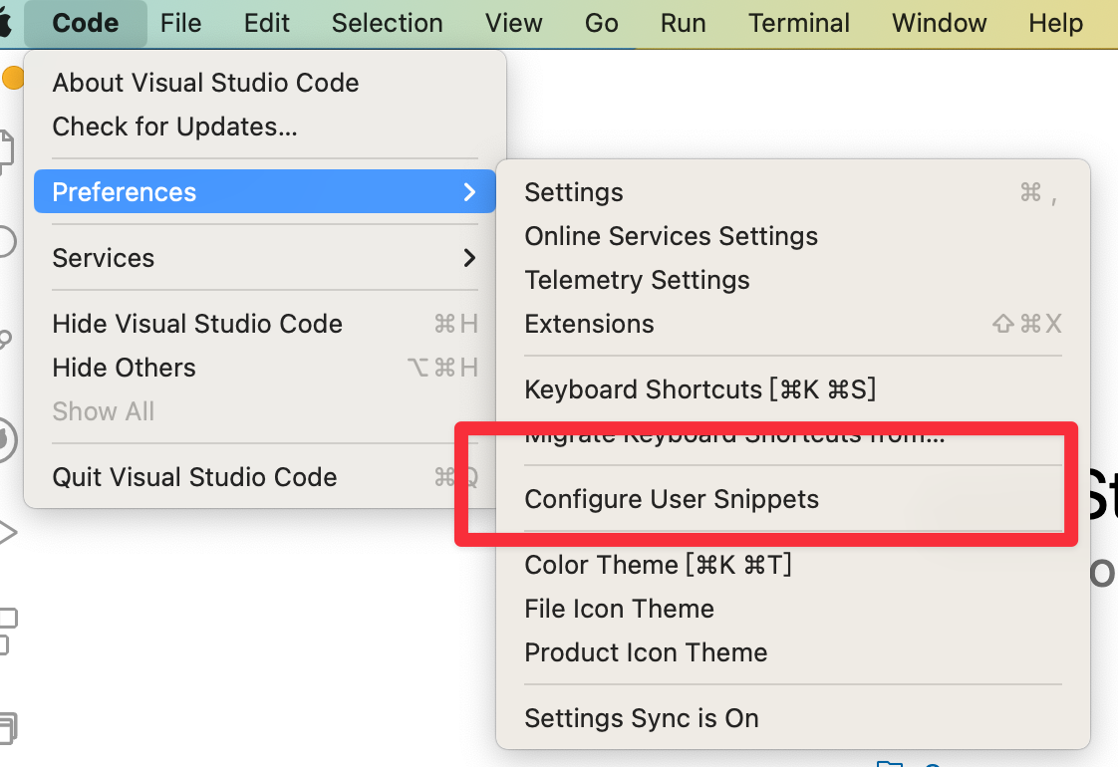Click the Search icon in activity bar
1118x767 pixels.
(x=5, y=242)
